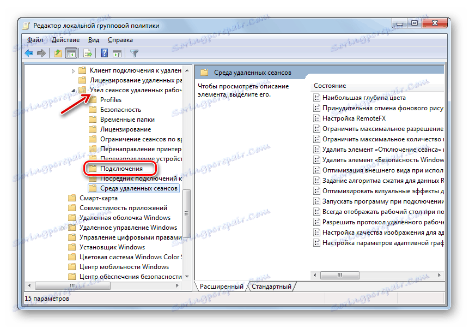Viewport: 469px width, 328px height.
Task: Open the Действие menu
Action: click(65, 40)
